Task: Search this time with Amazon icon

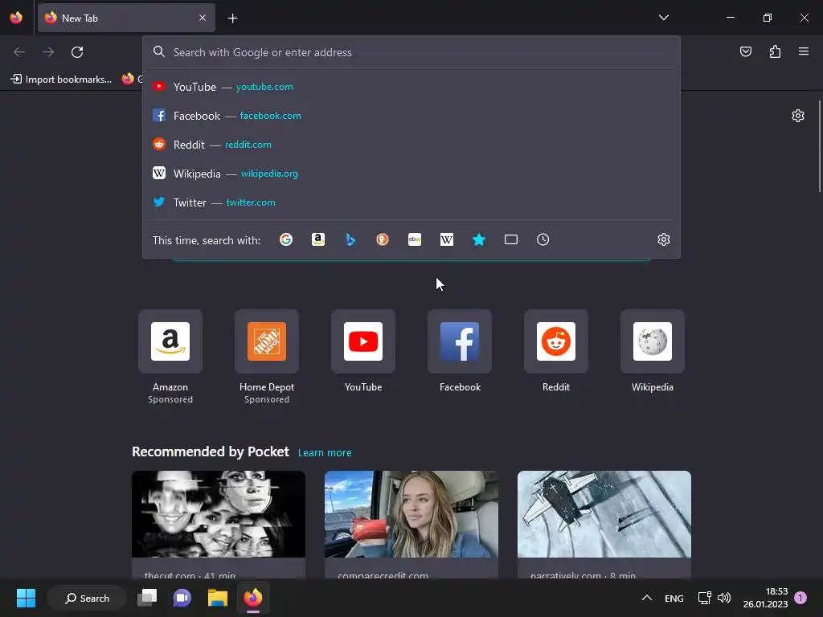Action: (318, 239)
